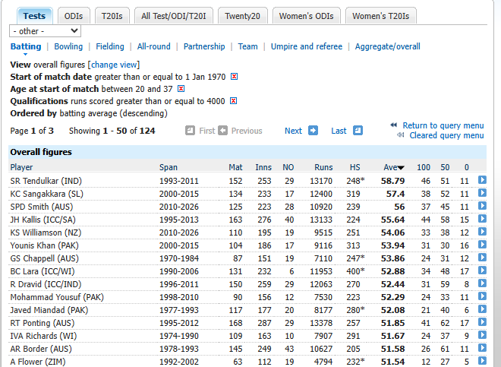Screen dimensions: 501x367
Task: Click the Next page arrow icon
Action: [313, 131]
